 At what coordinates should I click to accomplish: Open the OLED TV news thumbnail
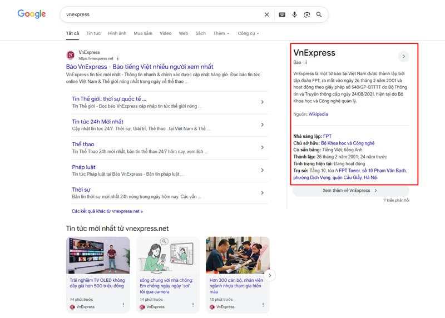(x=98, y=255)
